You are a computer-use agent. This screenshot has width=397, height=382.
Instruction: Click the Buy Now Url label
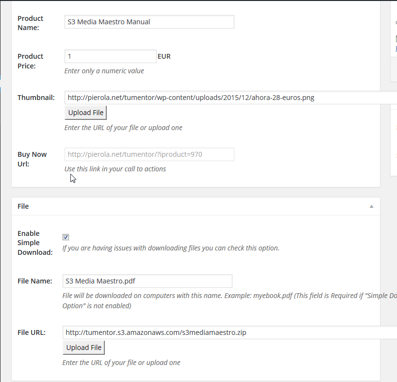pyautogui.click(x=32, y=159)
